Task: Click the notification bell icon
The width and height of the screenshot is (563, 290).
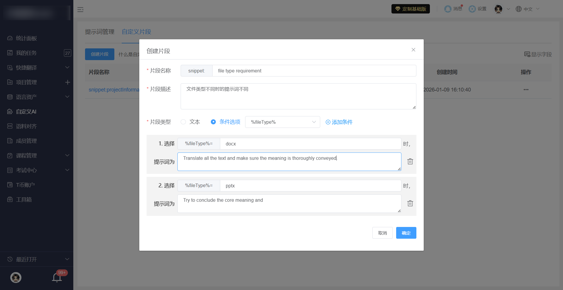Action: point(57,277)
